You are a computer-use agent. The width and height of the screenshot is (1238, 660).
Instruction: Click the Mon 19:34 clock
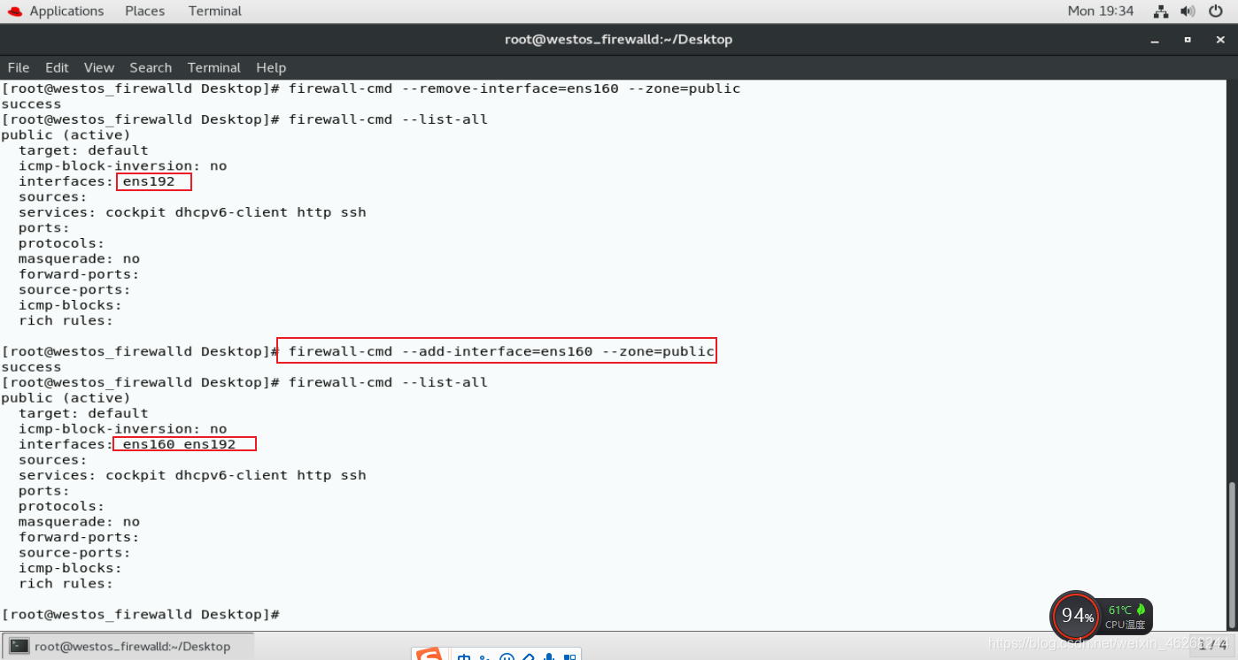point(1101,11)
